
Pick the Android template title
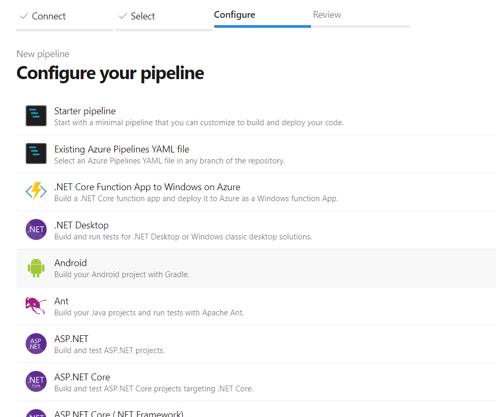[x=70, y=263]
